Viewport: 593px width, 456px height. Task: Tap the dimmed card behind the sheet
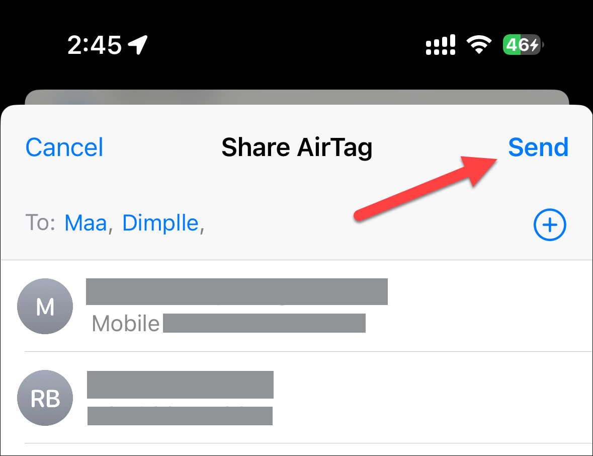297,97
